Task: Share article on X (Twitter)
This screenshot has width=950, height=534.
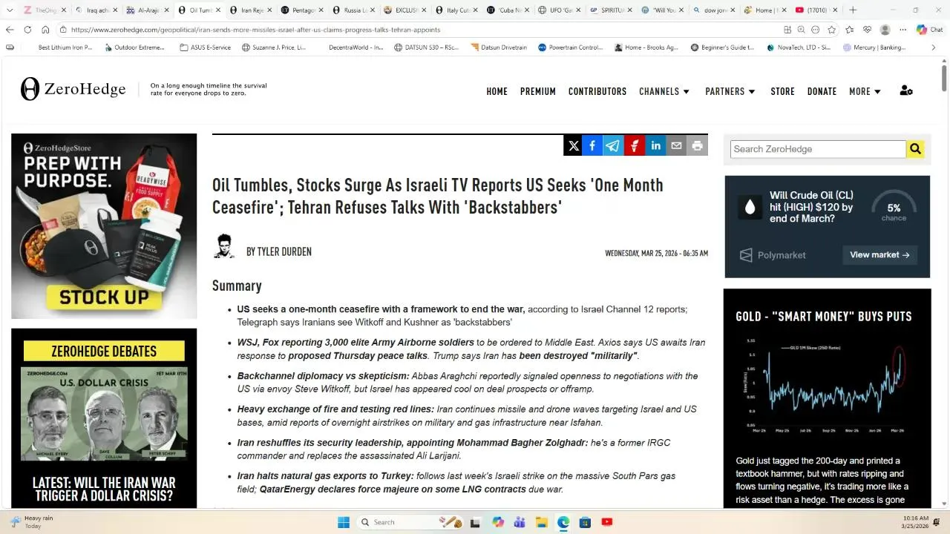Action: click(574, 146)
